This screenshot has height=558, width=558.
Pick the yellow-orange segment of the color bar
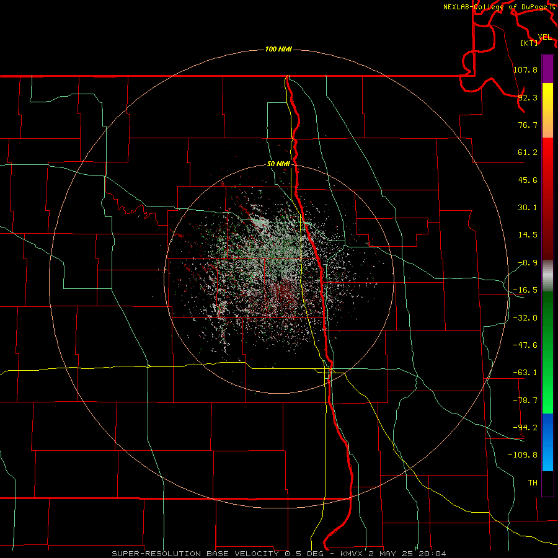pos(547,110)
